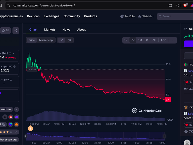193x145 pixels.
Task: Like the post with 34 hearts
Action: [187, 82]
